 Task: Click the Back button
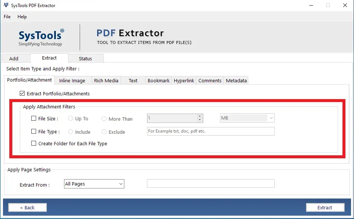click(x=28, y=207)
